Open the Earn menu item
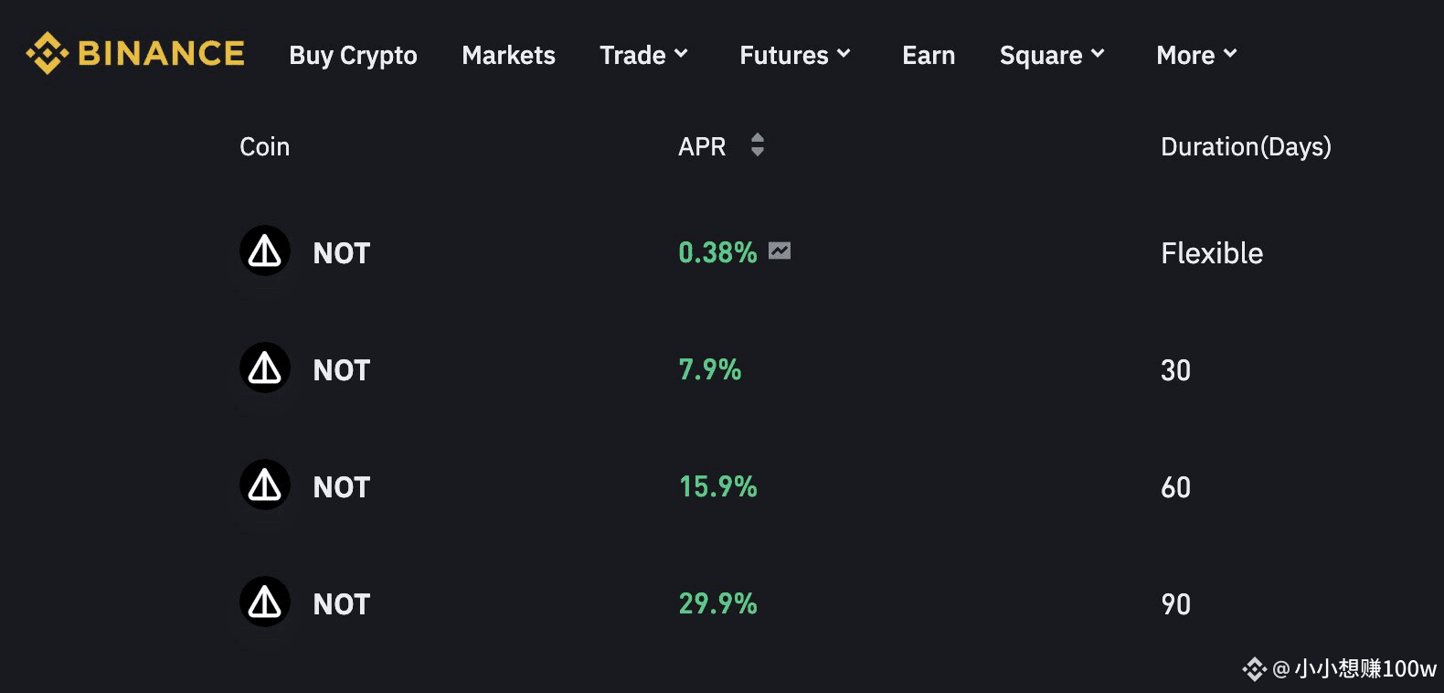The height and width of the screenshot is (693, 1444). click(929, 55)
